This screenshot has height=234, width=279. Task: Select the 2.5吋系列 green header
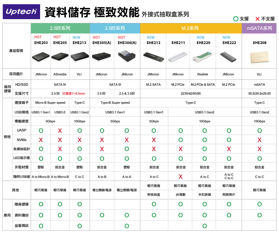[60, 28]
